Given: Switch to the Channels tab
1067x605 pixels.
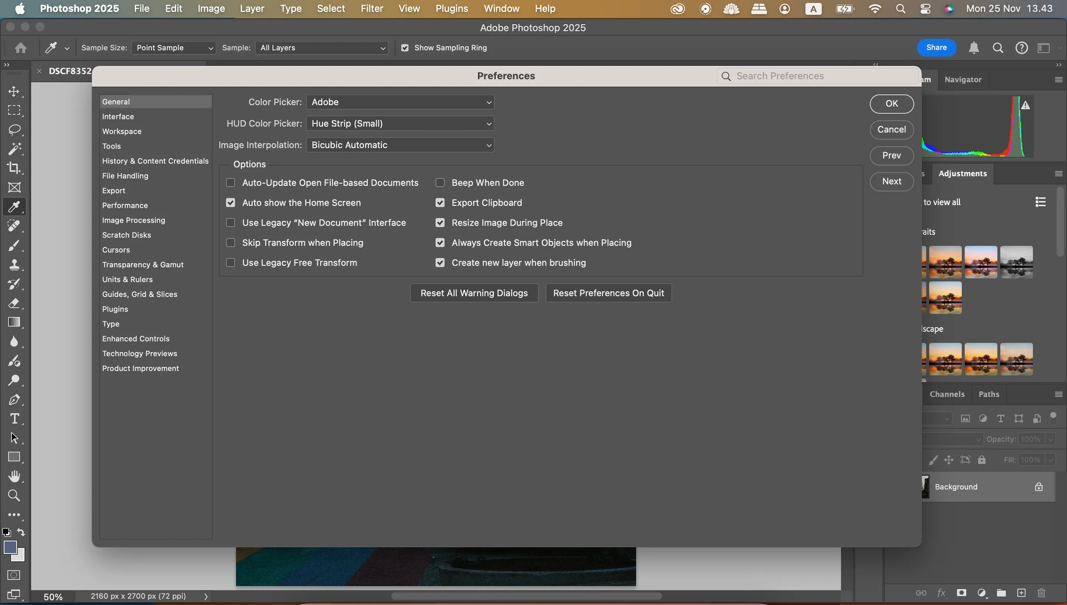Looking at the screenshot, I should [947, 394].
